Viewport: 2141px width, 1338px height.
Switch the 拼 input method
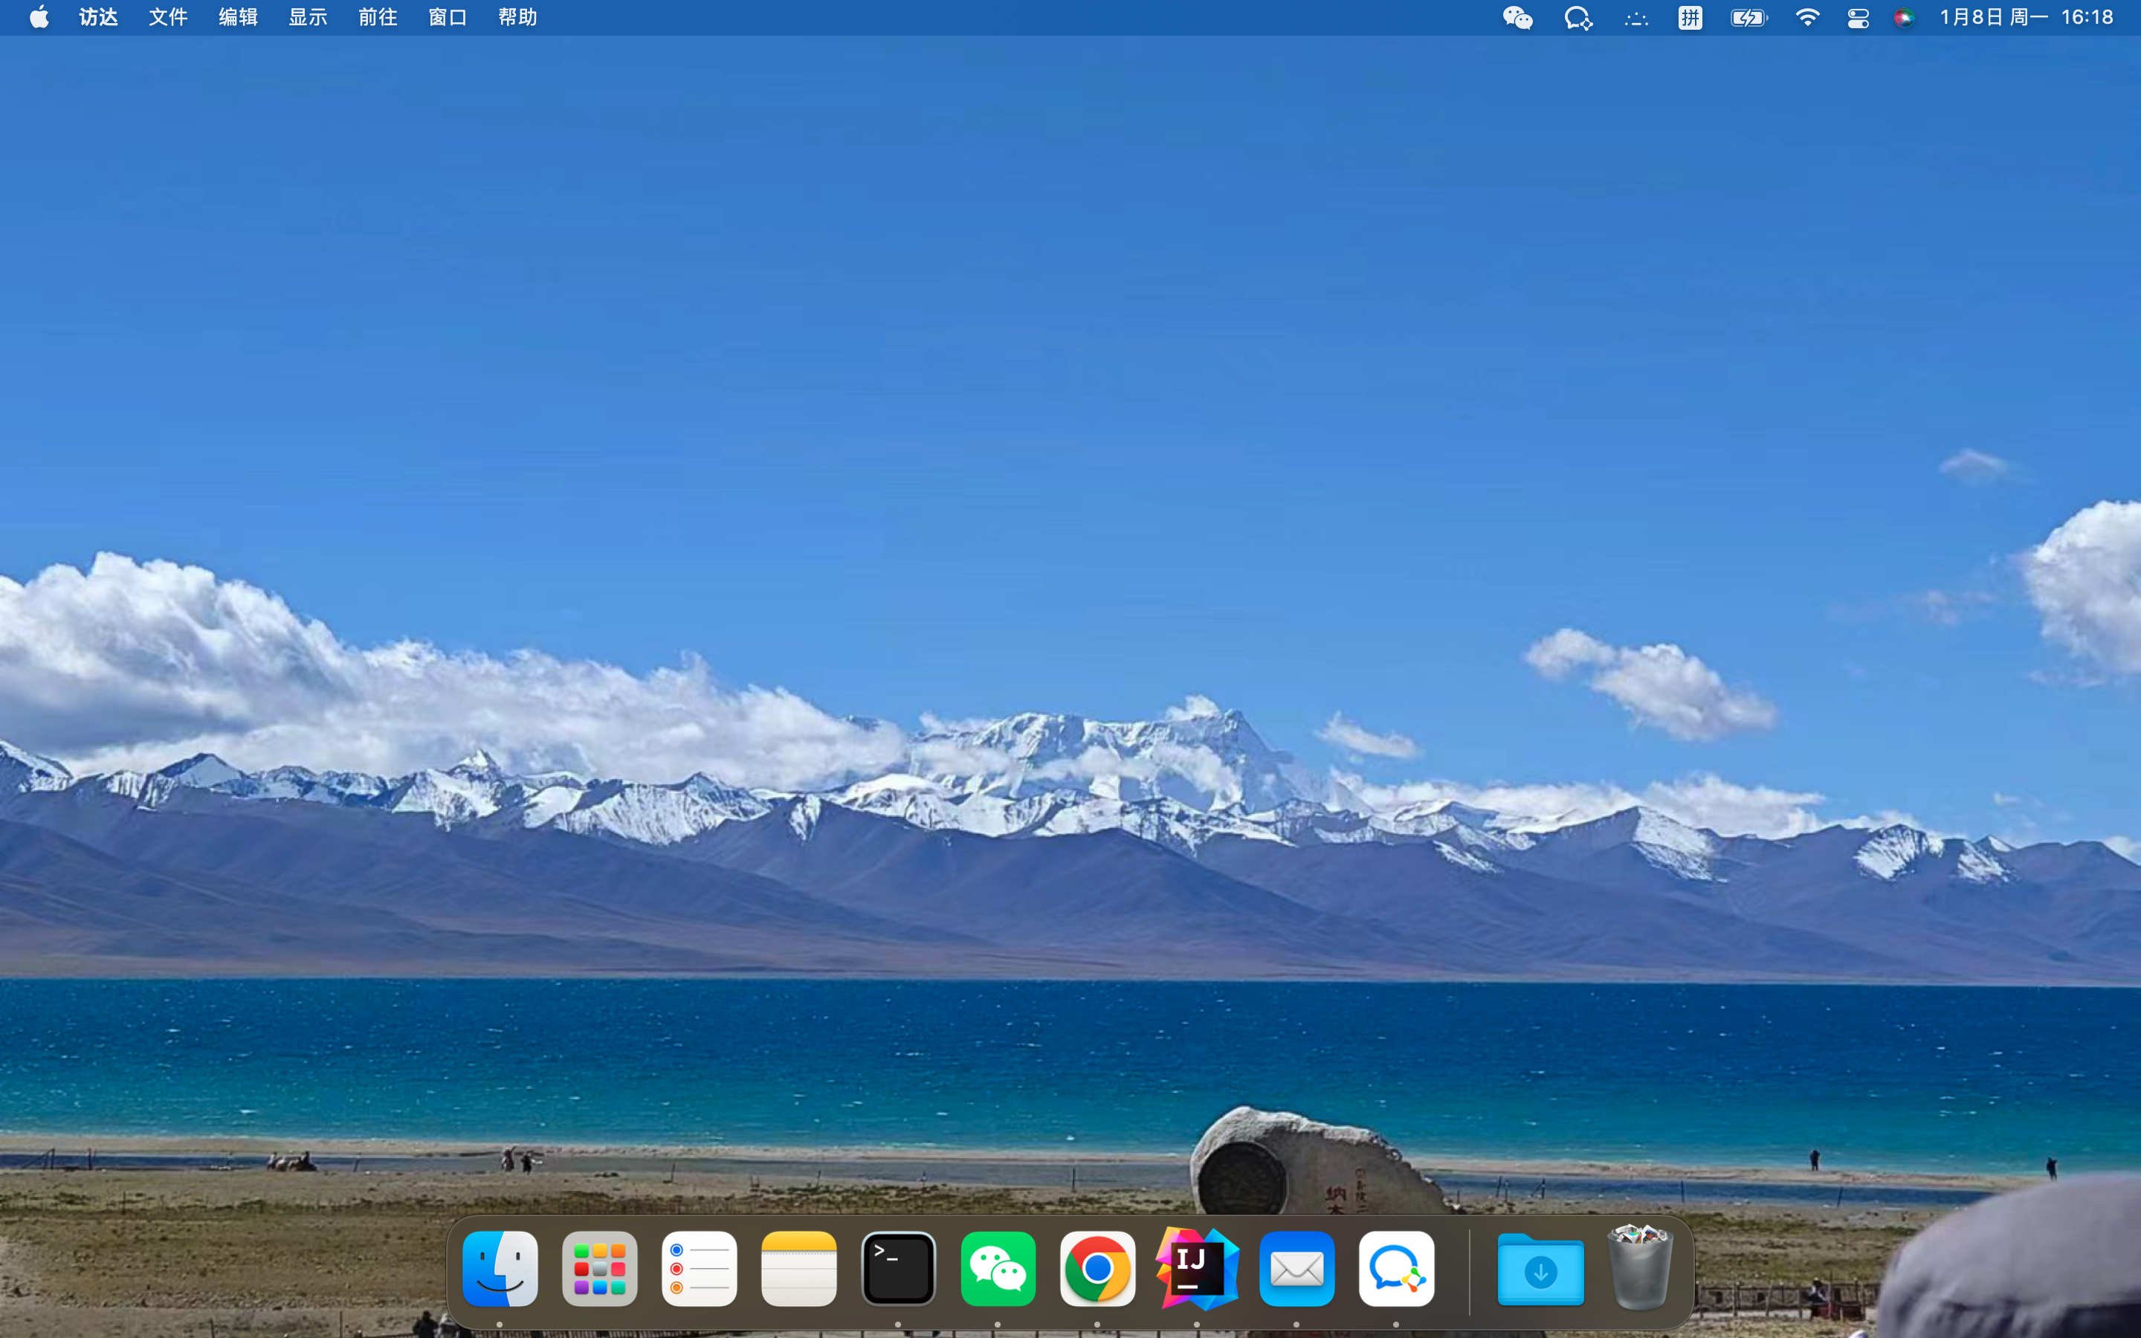(x=1690, y=18)
